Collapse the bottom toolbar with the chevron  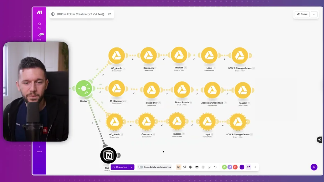point(255,167)
